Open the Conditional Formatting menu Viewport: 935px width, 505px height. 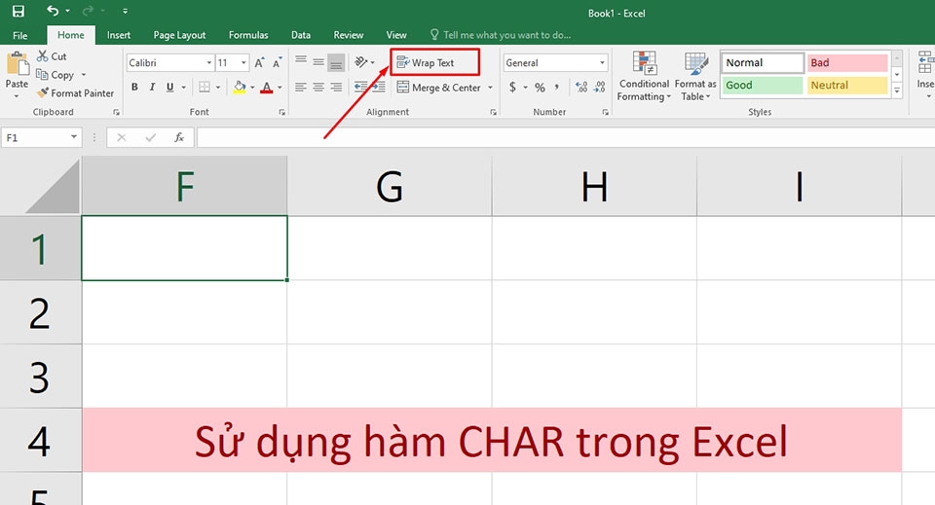(644, 77)
